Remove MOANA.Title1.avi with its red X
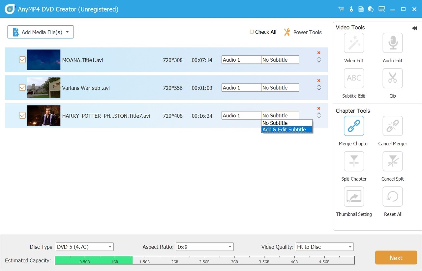The image size is (422, 271). click(319, 53)
